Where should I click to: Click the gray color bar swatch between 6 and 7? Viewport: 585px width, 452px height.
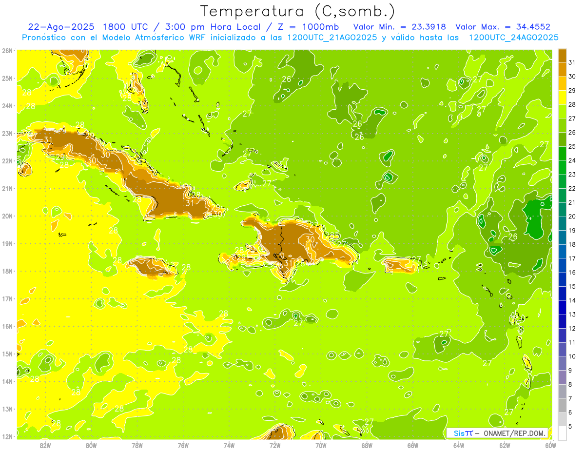tap(562, 405)
